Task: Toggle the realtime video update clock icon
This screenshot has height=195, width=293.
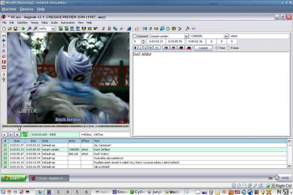Action: pyautogui.click(x=4, y=74)
